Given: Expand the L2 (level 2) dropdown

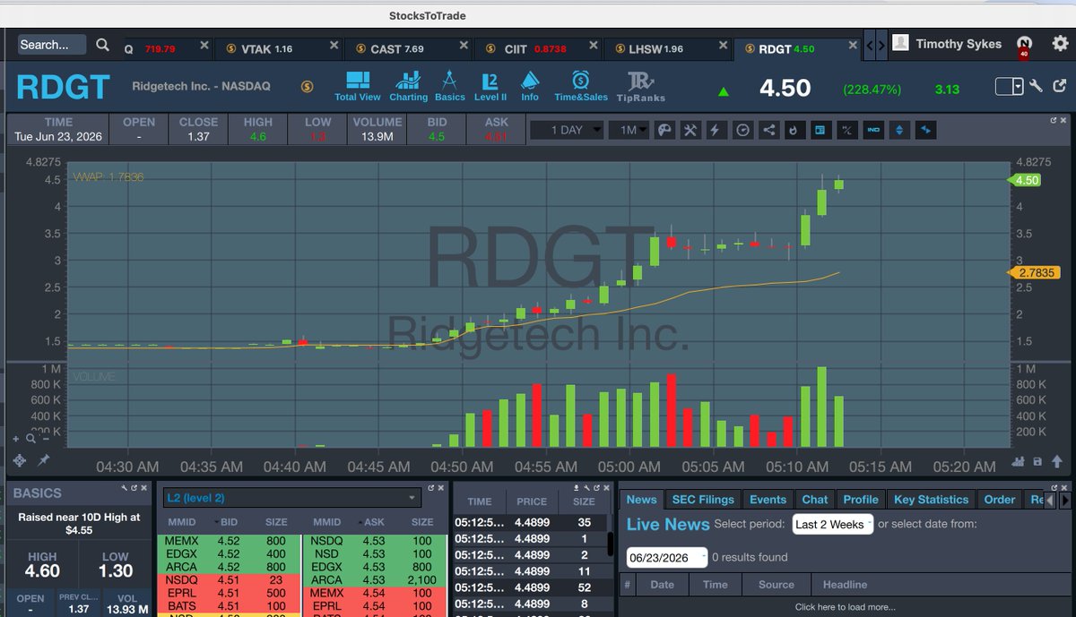Looking at the screenshot, I should pyautogui.click(x=291, y=497).
